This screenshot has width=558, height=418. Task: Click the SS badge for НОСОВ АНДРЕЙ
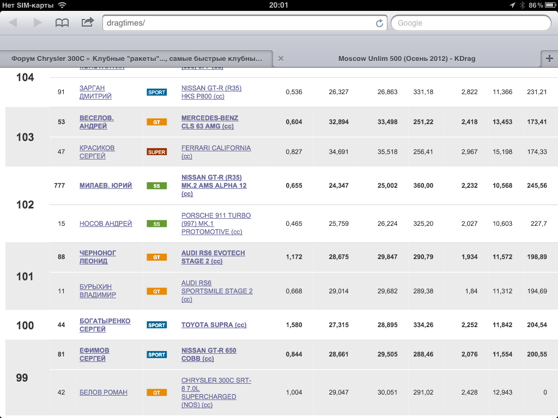tap(156, 224)
